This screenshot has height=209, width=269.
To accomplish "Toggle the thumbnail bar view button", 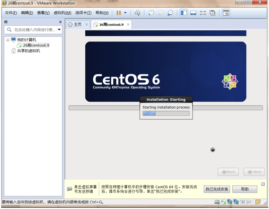I will click(x=193, y=13).
